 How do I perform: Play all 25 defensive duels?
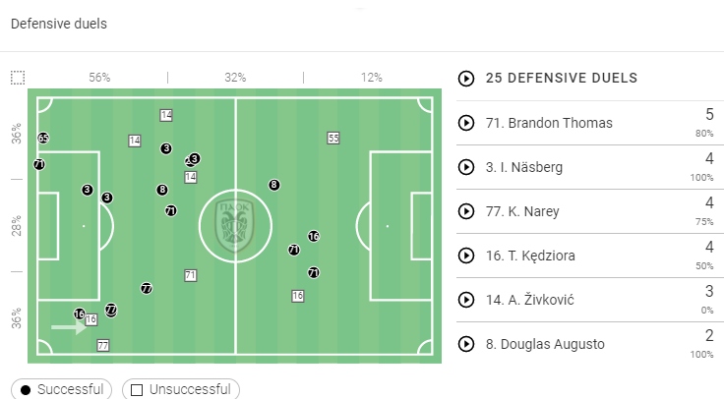[466, 79]
